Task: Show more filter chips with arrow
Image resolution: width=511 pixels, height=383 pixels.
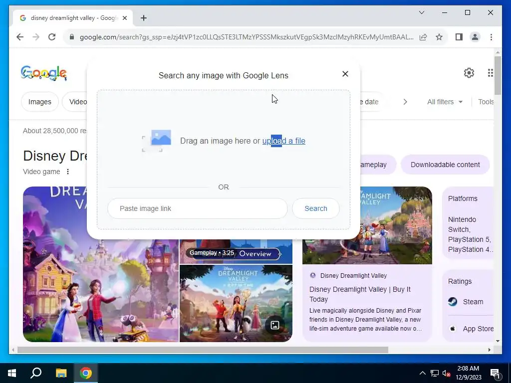Action: coord(405,102)
